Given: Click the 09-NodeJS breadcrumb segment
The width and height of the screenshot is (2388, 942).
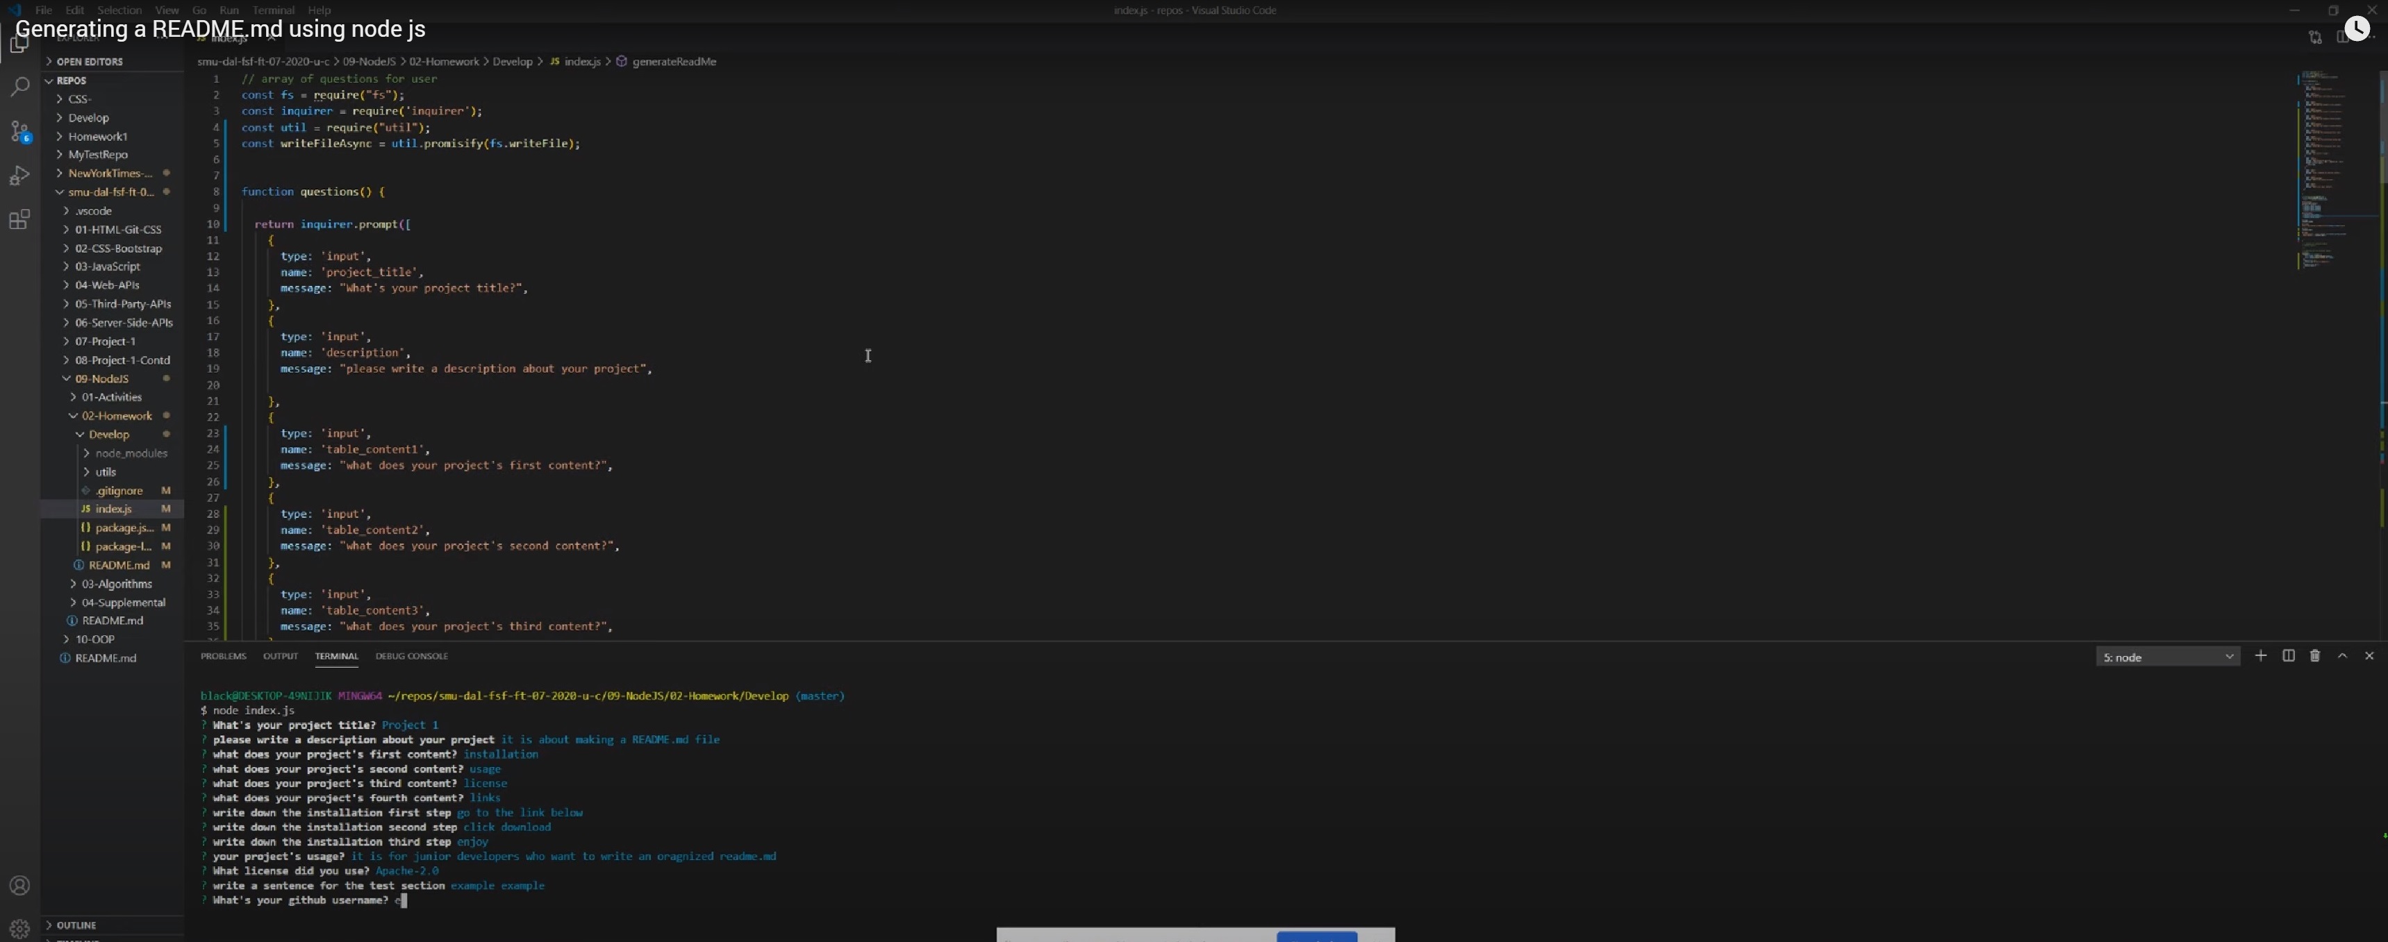Looking at the screenshot, I should [369, 61].
